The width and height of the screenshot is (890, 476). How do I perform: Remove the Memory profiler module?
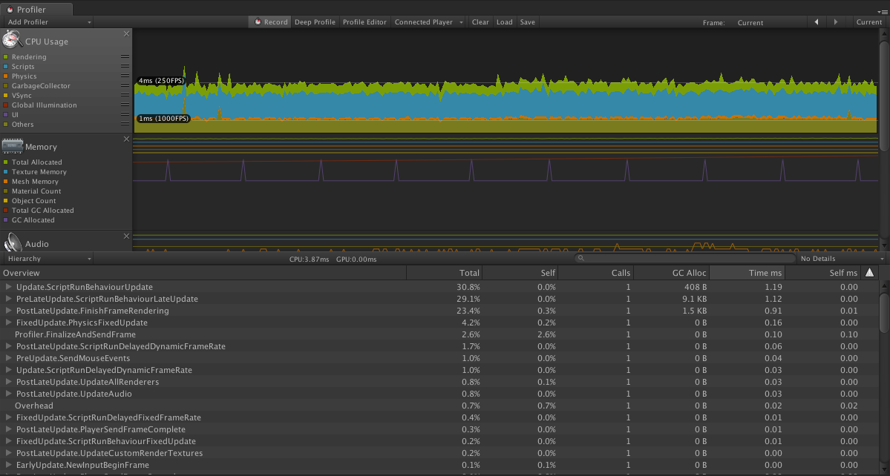(x=126, y=139)
